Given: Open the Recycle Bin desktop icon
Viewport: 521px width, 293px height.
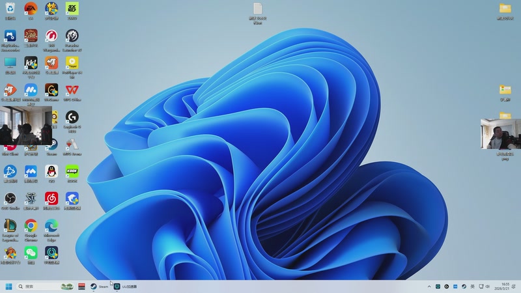Looking at the screenshot, I should [x=10, y=11].
